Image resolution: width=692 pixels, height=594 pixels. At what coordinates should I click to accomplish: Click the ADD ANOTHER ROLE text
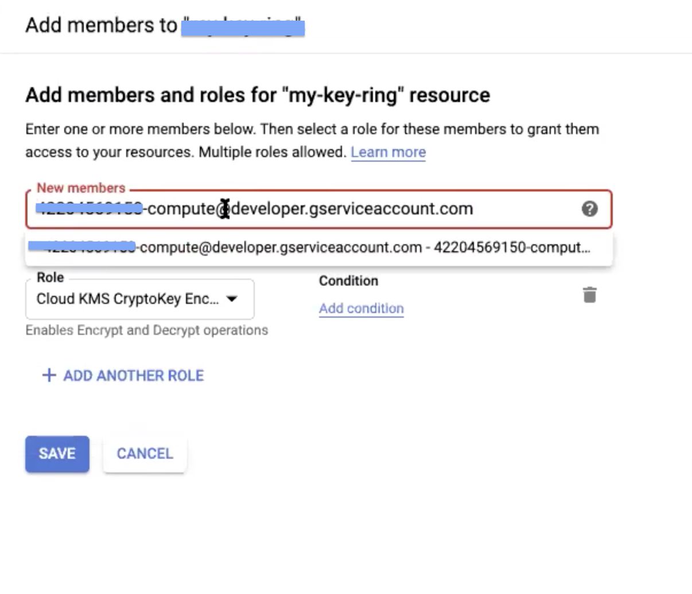134,376
